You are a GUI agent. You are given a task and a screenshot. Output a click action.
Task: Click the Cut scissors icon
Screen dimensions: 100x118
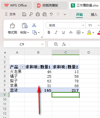[34, 25]
